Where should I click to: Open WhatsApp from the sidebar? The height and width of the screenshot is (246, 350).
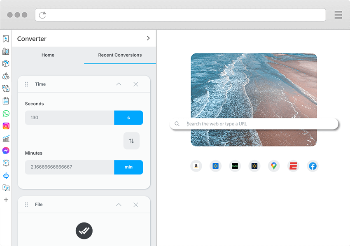point(6,113)
